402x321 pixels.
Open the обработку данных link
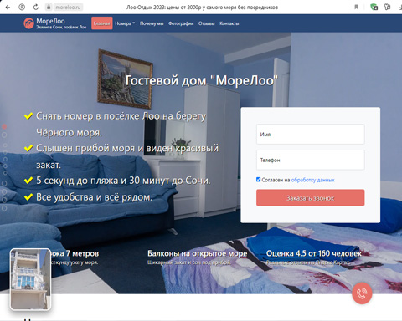click(312, 180)
